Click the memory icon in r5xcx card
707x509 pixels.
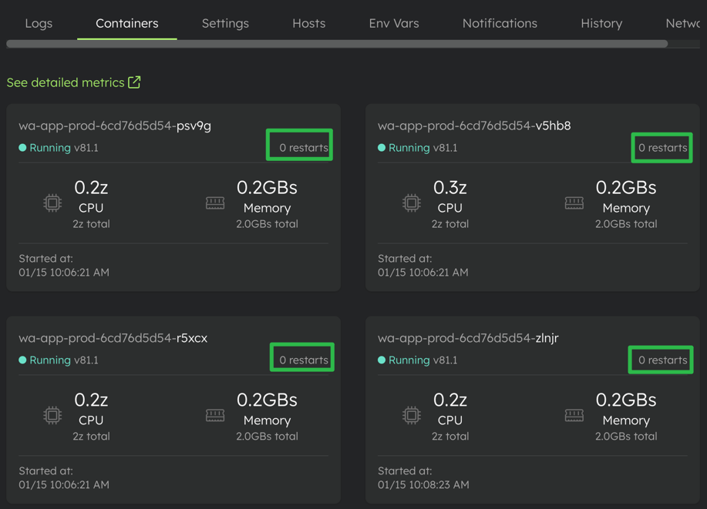coord(215,416)
